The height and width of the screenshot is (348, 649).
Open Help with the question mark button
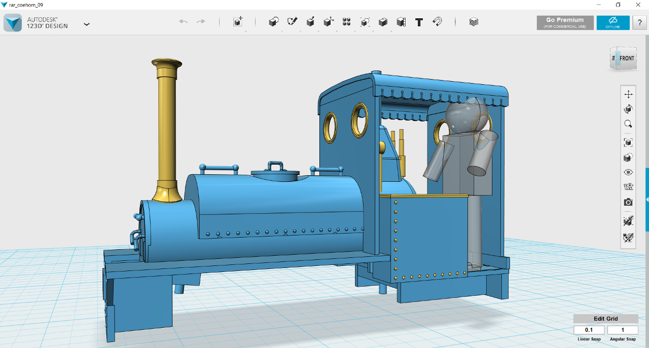(639, 23)
